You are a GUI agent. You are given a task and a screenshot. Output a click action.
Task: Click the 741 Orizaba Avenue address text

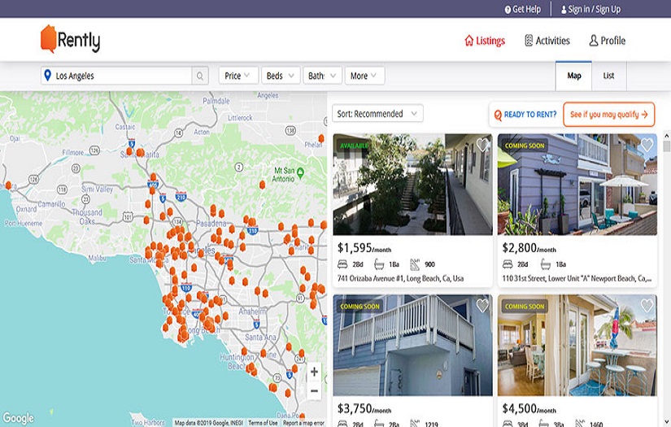(400, 278)
